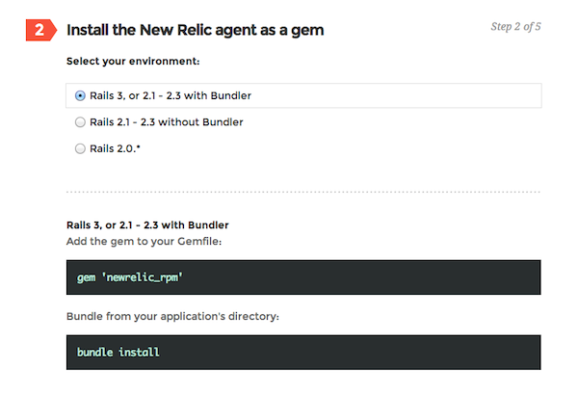This screenshot has width=578, height=395.
Task: Click the bold "Rails 3, or 2.1 - 2.3 with Bundler" subheading
Action: click(147, 225)
